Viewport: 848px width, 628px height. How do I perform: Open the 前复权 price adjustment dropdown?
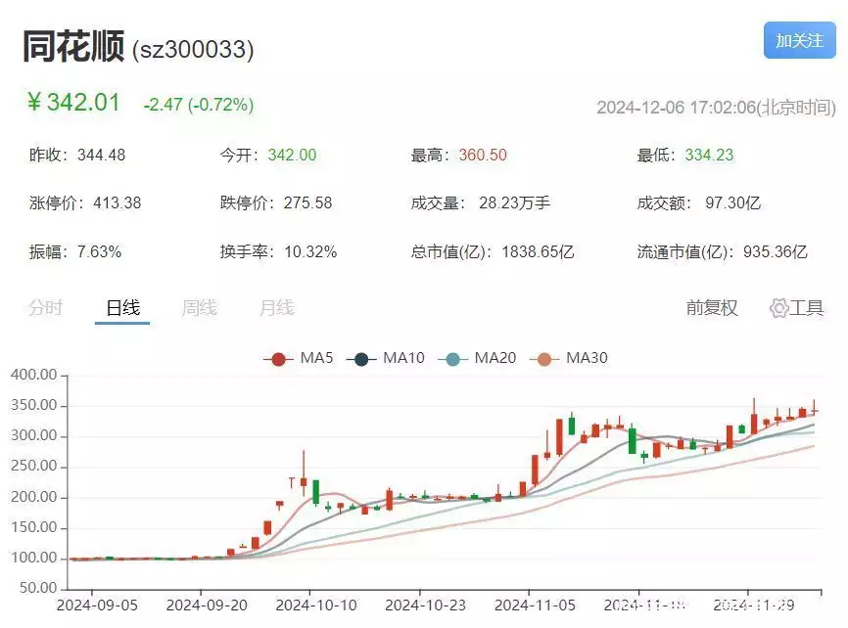point(710,308)
